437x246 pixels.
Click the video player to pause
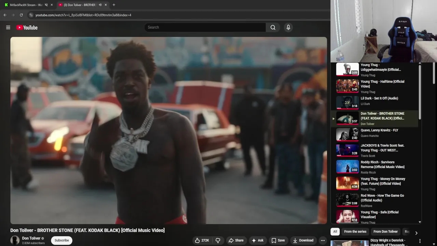click(169, 130)
